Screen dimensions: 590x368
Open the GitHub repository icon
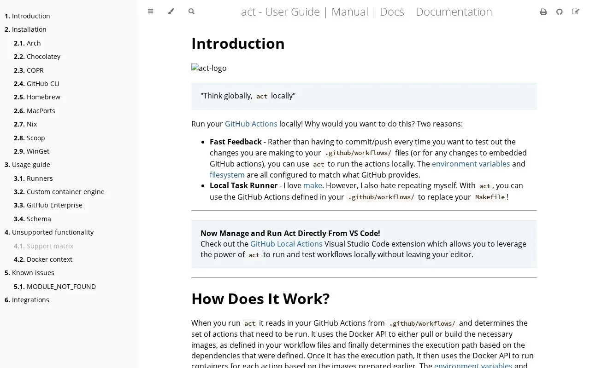click(560, 11)
